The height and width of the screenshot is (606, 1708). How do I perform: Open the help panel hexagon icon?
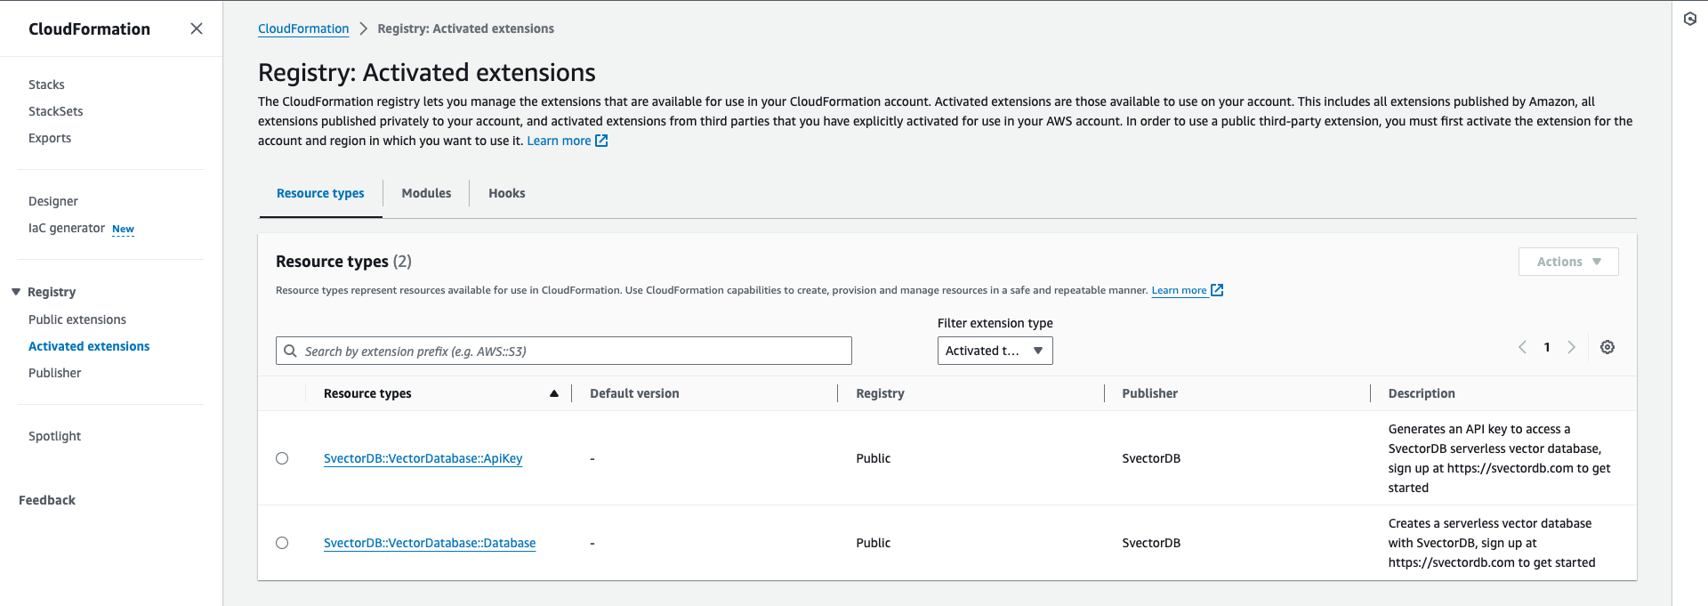pos(1690,19)
